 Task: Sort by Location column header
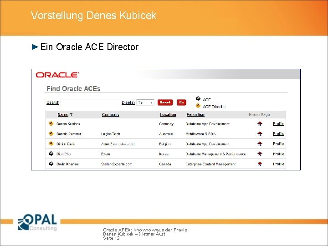pos(168,115)
